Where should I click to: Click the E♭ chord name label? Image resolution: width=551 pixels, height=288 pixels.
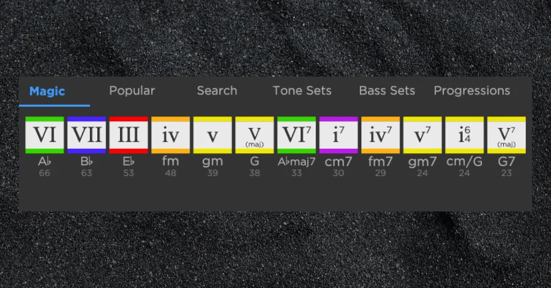tap(129, 161)
